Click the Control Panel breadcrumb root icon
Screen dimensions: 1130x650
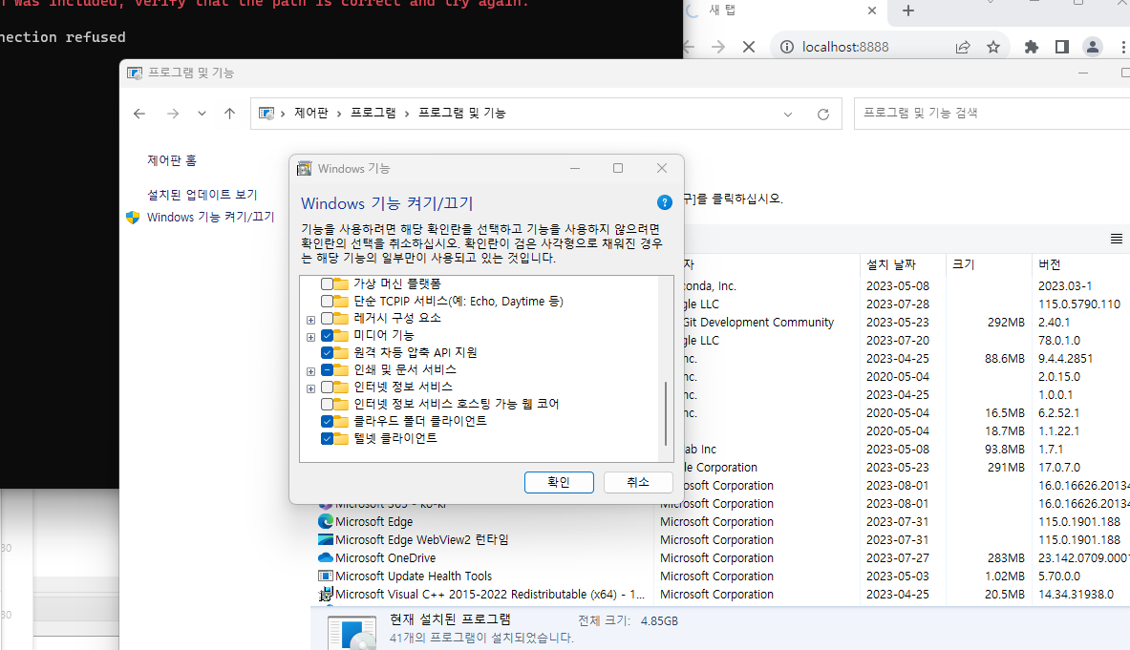[x=267, y=113]
